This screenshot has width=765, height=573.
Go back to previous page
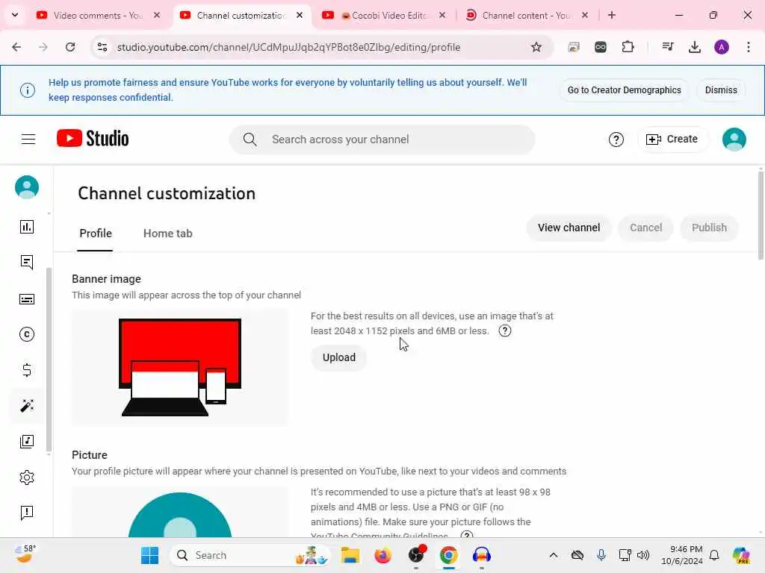pyautogui.click(x=16, y=47)
